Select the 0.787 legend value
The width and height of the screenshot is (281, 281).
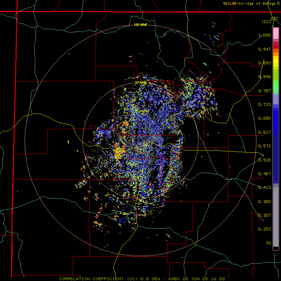[264, 91]
